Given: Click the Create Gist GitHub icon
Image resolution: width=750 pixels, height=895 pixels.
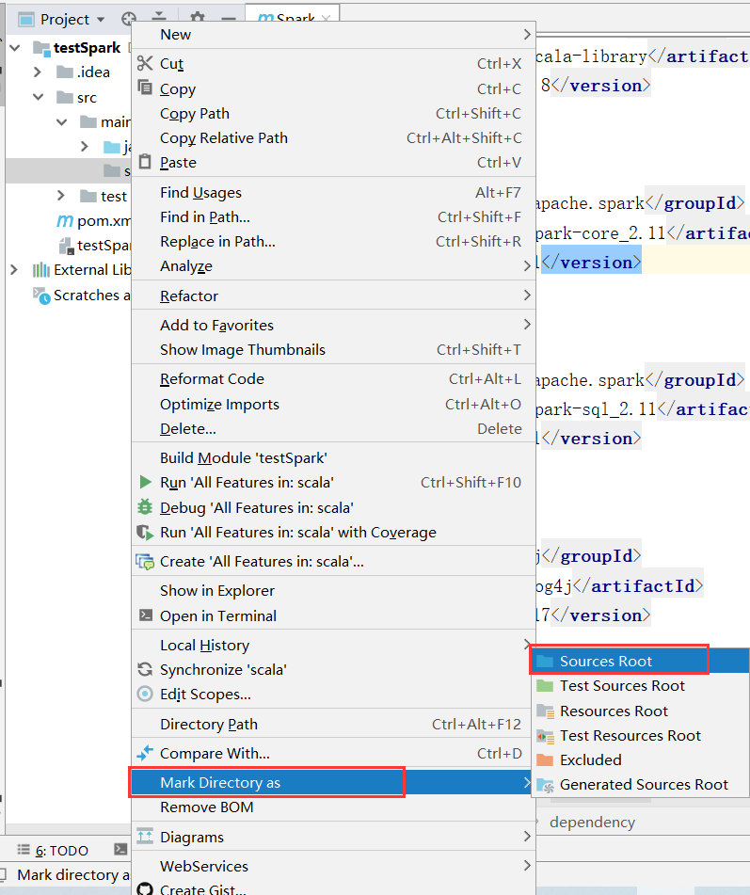Looking at the screenshot, I should coord(145,888).
